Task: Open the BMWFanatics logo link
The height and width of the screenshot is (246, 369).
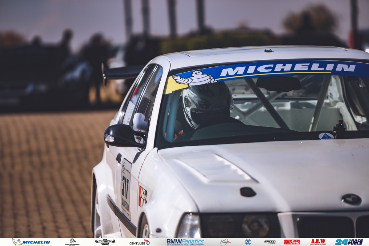Action: coord(185,242)
